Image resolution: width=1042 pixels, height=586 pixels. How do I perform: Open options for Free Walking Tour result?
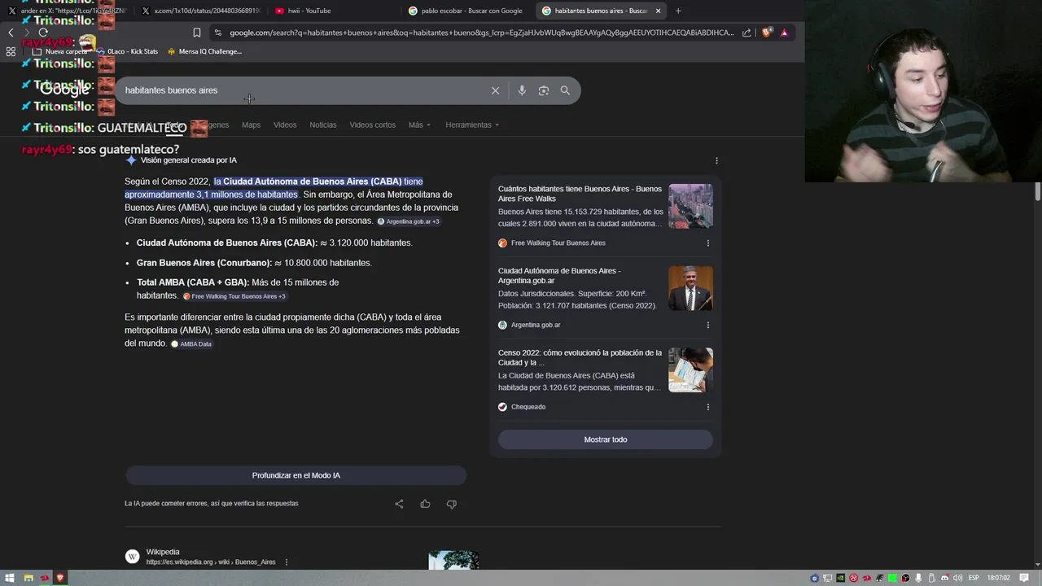pyautogui.click(x=707, y=243)
